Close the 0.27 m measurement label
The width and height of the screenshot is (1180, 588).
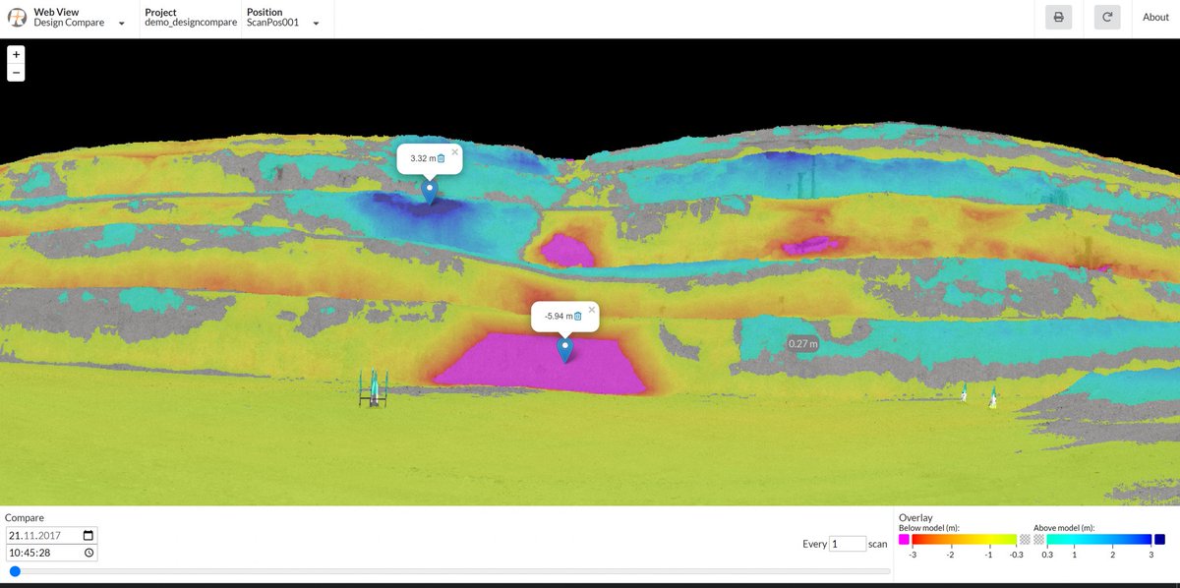(802, 343)
